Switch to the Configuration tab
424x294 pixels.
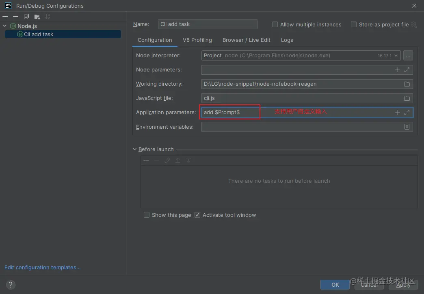(155, 40)
